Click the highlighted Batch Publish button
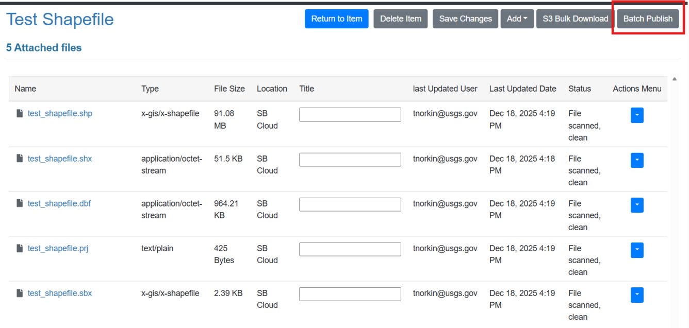689x328 pixels. point(648,18)
